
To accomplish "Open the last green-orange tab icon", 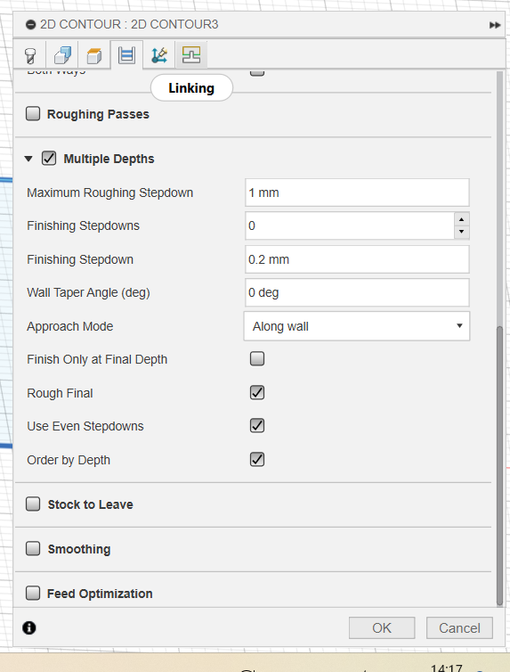I will click(191, 55).
